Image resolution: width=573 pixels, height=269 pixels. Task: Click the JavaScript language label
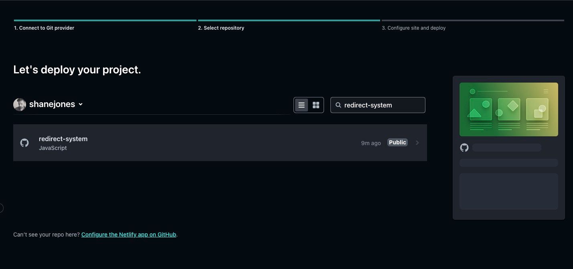click(x=53, y=148)
